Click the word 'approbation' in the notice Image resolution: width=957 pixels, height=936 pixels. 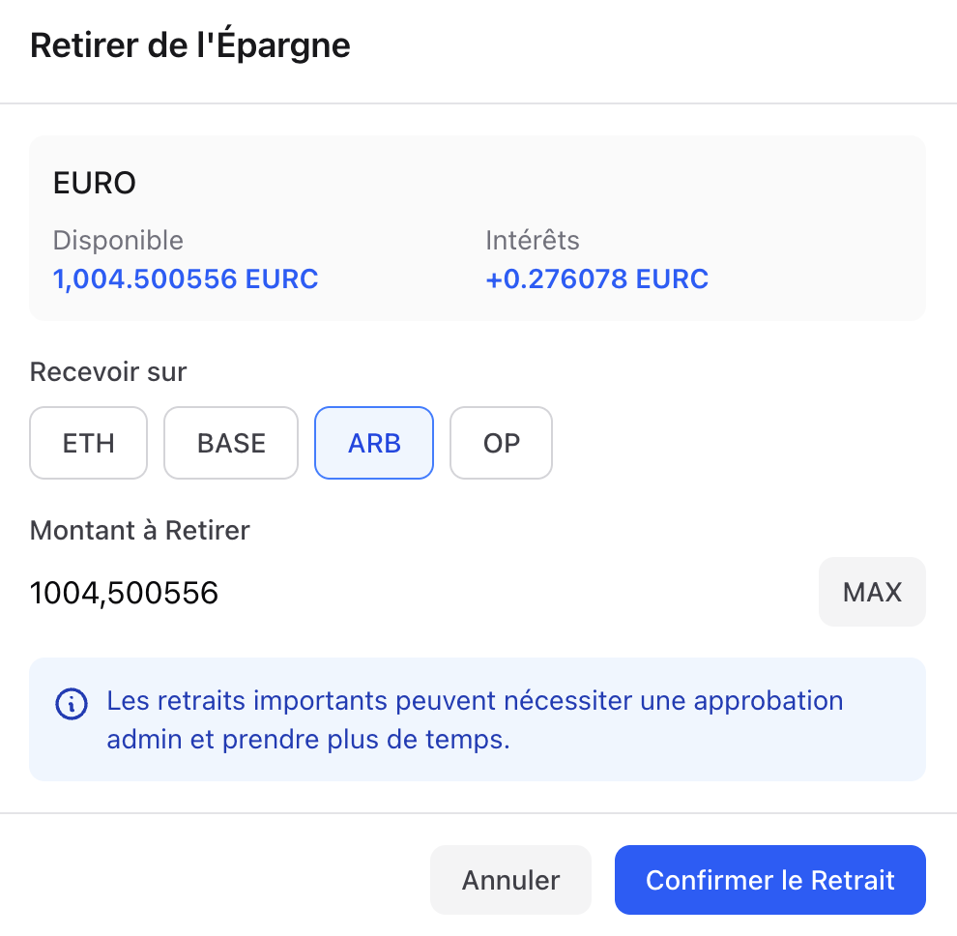click(x=771, y=700)
